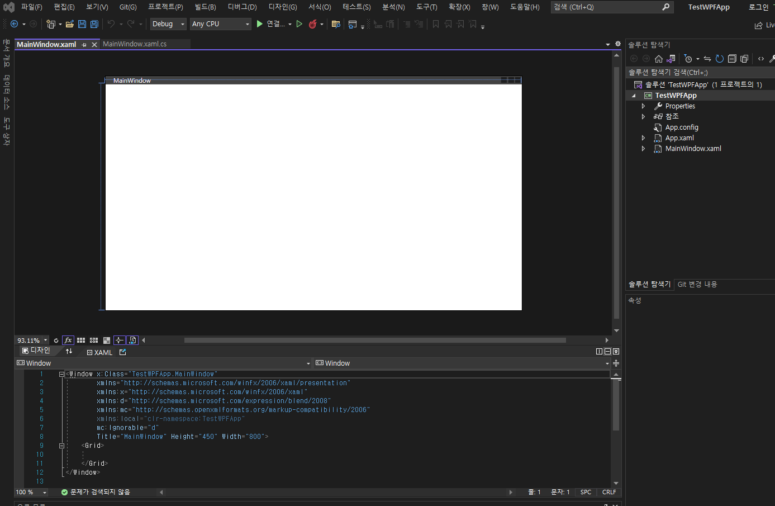Click the New Project toolbar icon
775x506 pixels.
coord(51,24)
